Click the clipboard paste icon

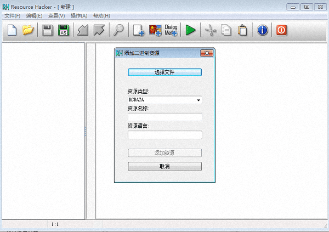[242, 30]
